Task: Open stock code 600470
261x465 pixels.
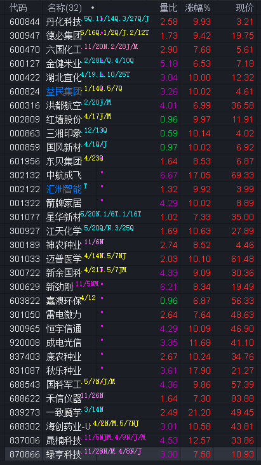Action: [25, 49]
